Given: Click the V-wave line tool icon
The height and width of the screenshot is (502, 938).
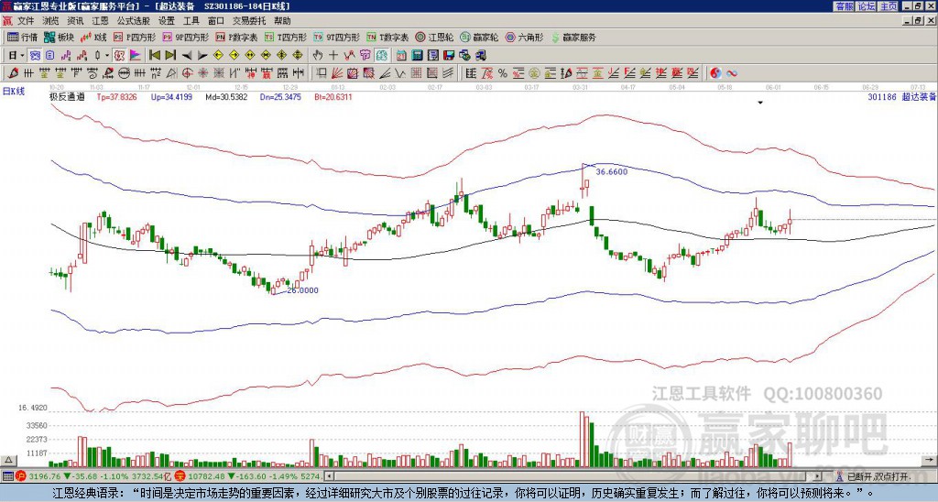Looking at the screenshot, I should (x=399, y=73).
